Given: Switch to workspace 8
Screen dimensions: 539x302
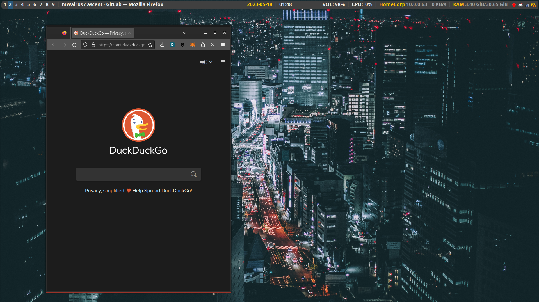Looking at the screenshot, I should [x=47, y=4].
